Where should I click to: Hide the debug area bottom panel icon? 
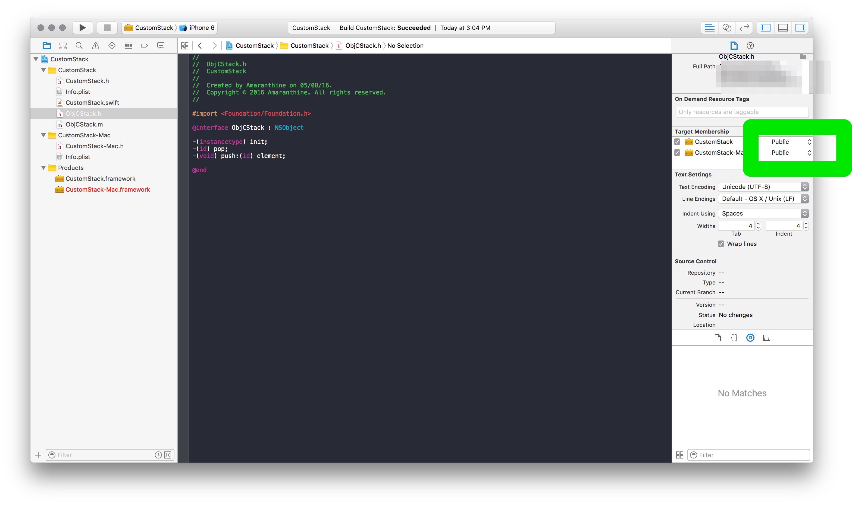click(x=783, y=28)
